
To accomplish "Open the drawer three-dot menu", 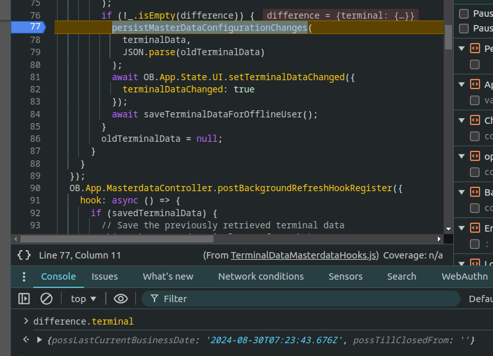I will [x=24, y=276].
